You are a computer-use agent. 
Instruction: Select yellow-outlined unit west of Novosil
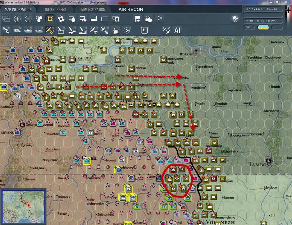point(86,161)
